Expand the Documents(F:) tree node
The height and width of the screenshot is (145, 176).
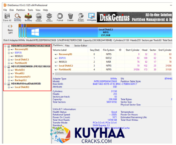[x=9, y=77]
